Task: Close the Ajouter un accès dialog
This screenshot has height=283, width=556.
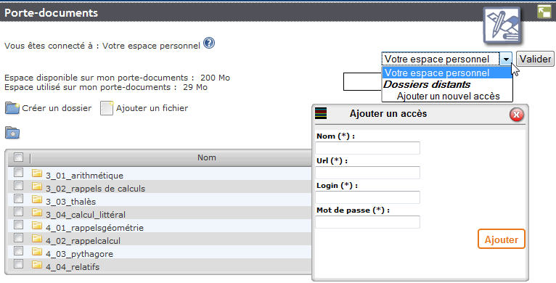Action: point(516,115)
